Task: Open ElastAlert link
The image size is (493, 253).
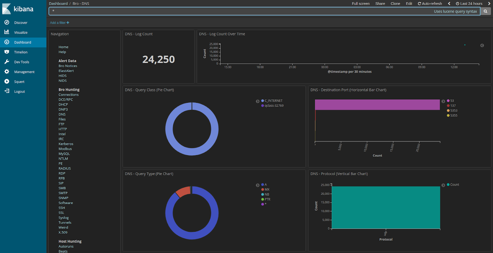Action: tap(66, 71)
